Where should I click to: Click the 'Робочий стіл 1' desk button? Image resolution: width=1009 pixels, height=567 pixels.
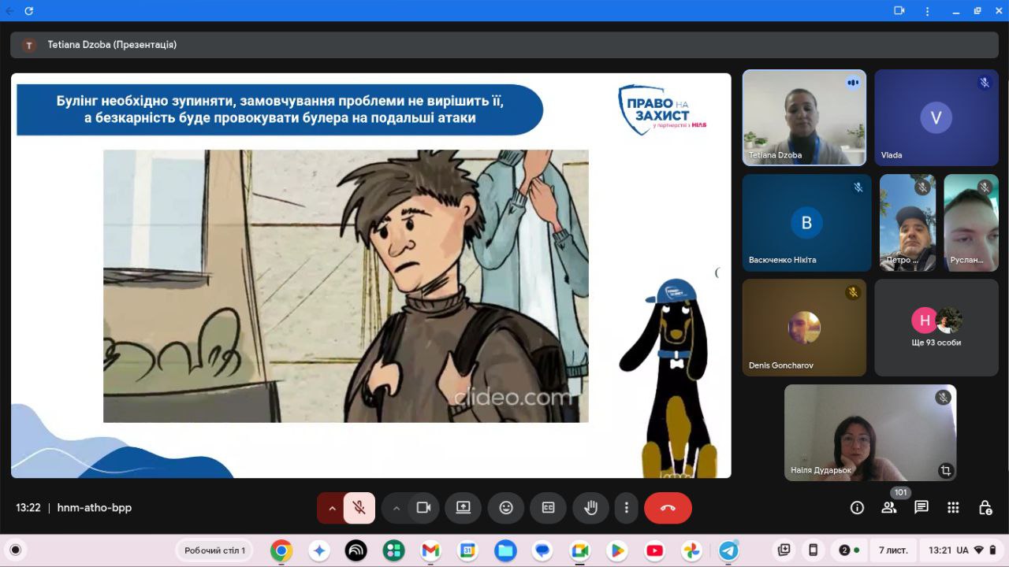(x=214, y=550)
